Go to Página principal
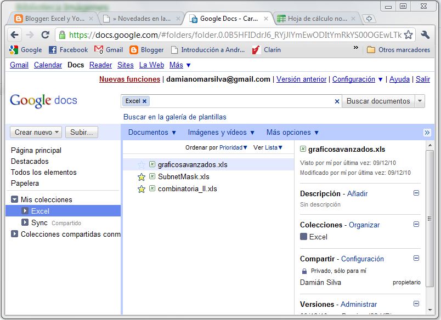 pos(36,150)
